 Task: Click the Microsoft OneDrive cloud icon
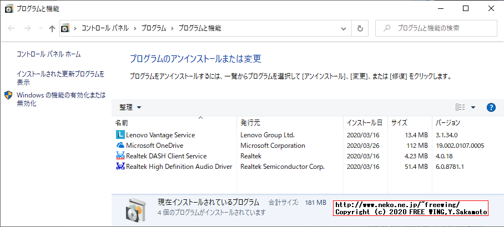click(120, 146)
